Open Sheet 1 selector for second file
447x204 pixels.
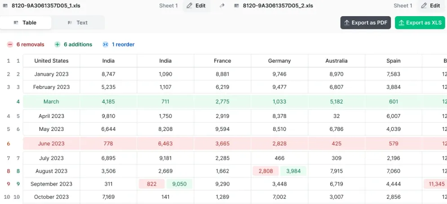click(403, 6)
